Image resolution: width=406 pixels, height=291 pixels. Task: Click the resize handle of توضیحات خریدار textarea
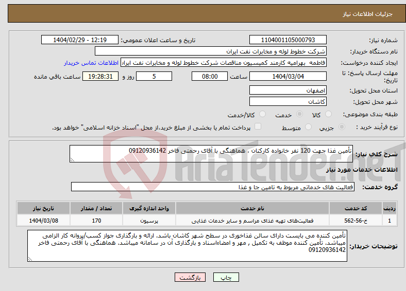pos(30,259)
